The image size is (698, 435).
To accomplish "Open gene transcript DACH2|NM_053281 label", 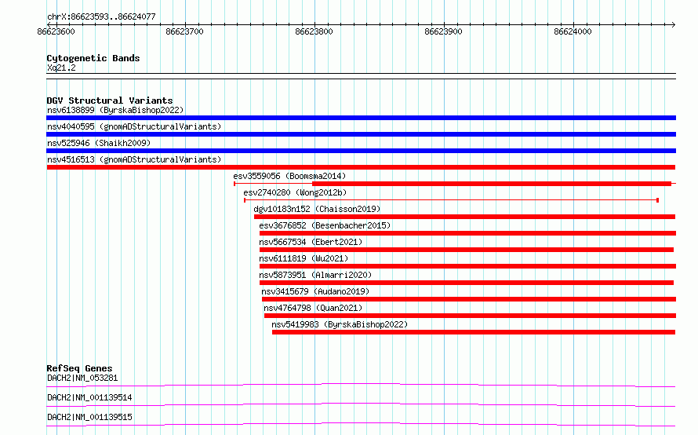I will (x=82, y=378).
